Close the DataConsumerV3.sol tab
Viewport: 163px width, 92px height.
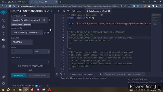pyautogui.click(x=109, y=11)
